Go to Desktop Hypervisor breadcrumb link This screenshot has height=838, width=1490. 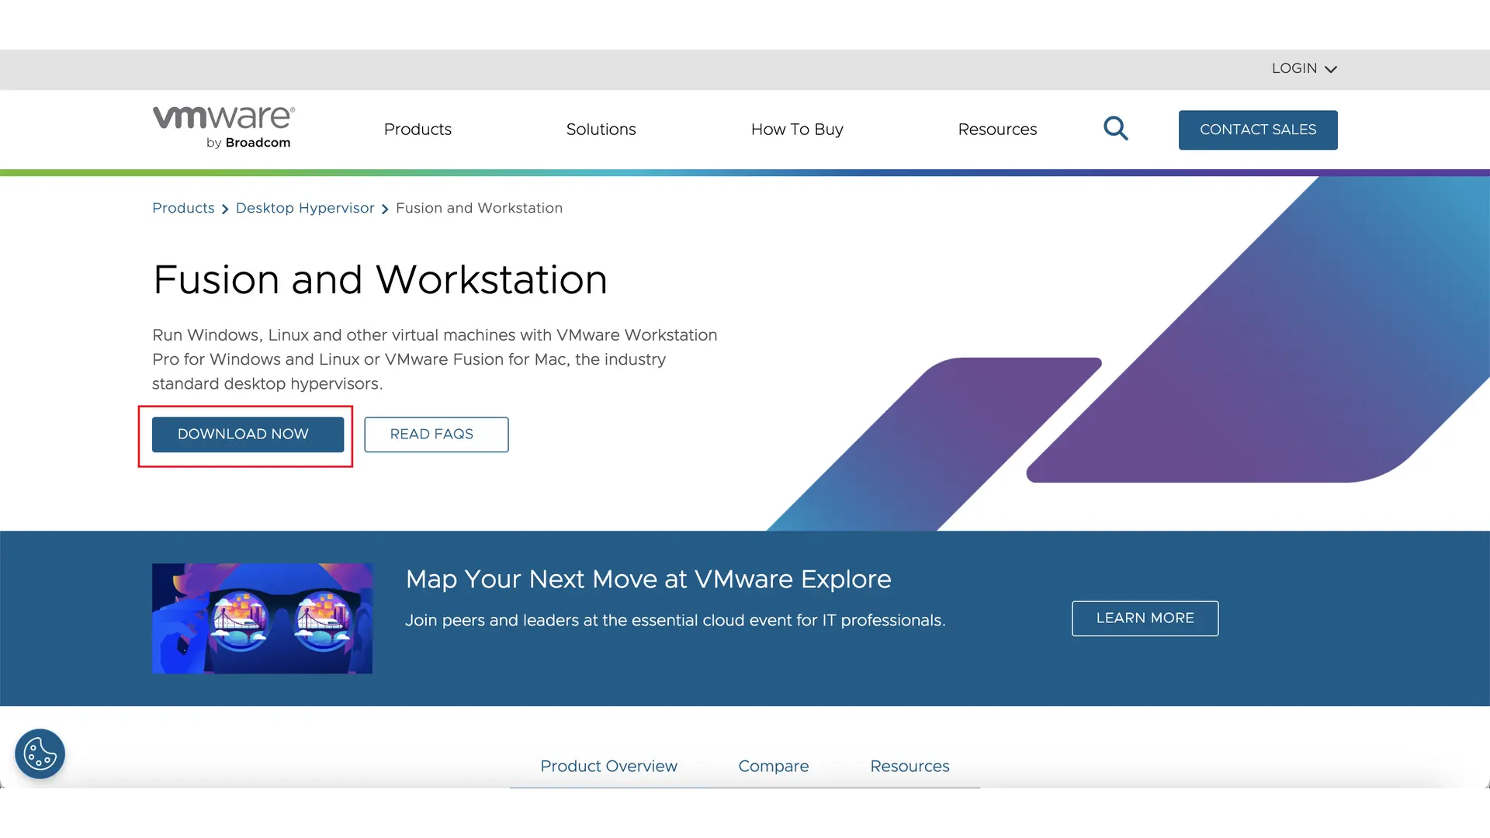pos(305,208)
